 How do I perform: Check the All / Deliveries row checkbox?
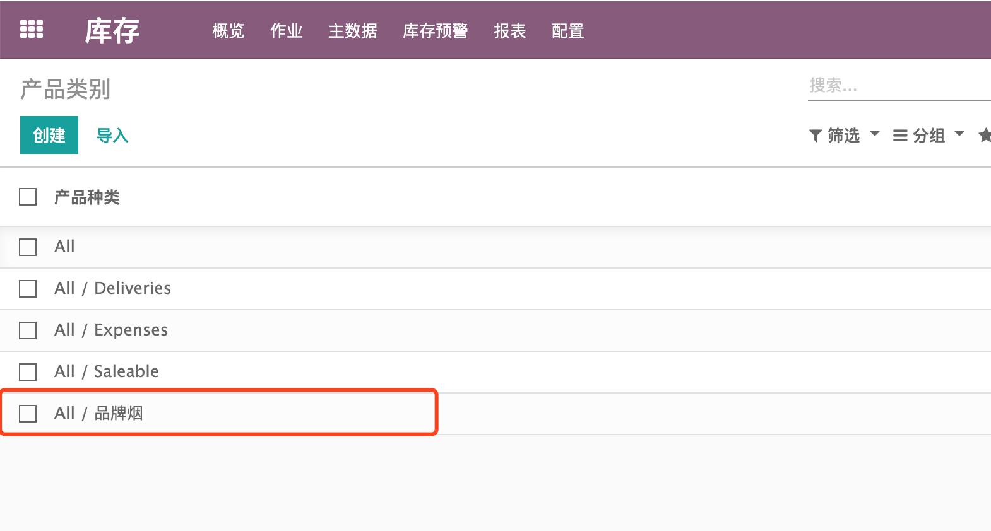[28, 289]
